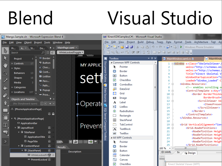Toggle visibility of TitlePanel in Blend
The width and height of the screenshot is (222, 166).
click(49, 132)
